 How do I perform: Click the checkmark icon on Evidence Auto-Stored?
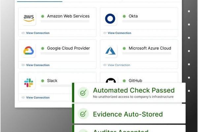[x=83, y=114]
